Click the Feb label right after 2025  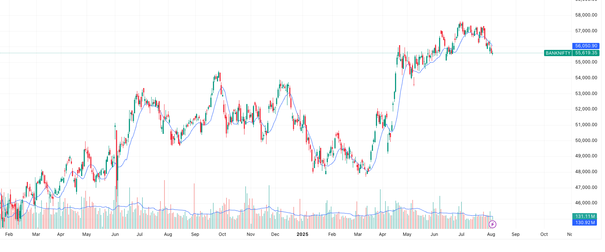pos(332,234)
